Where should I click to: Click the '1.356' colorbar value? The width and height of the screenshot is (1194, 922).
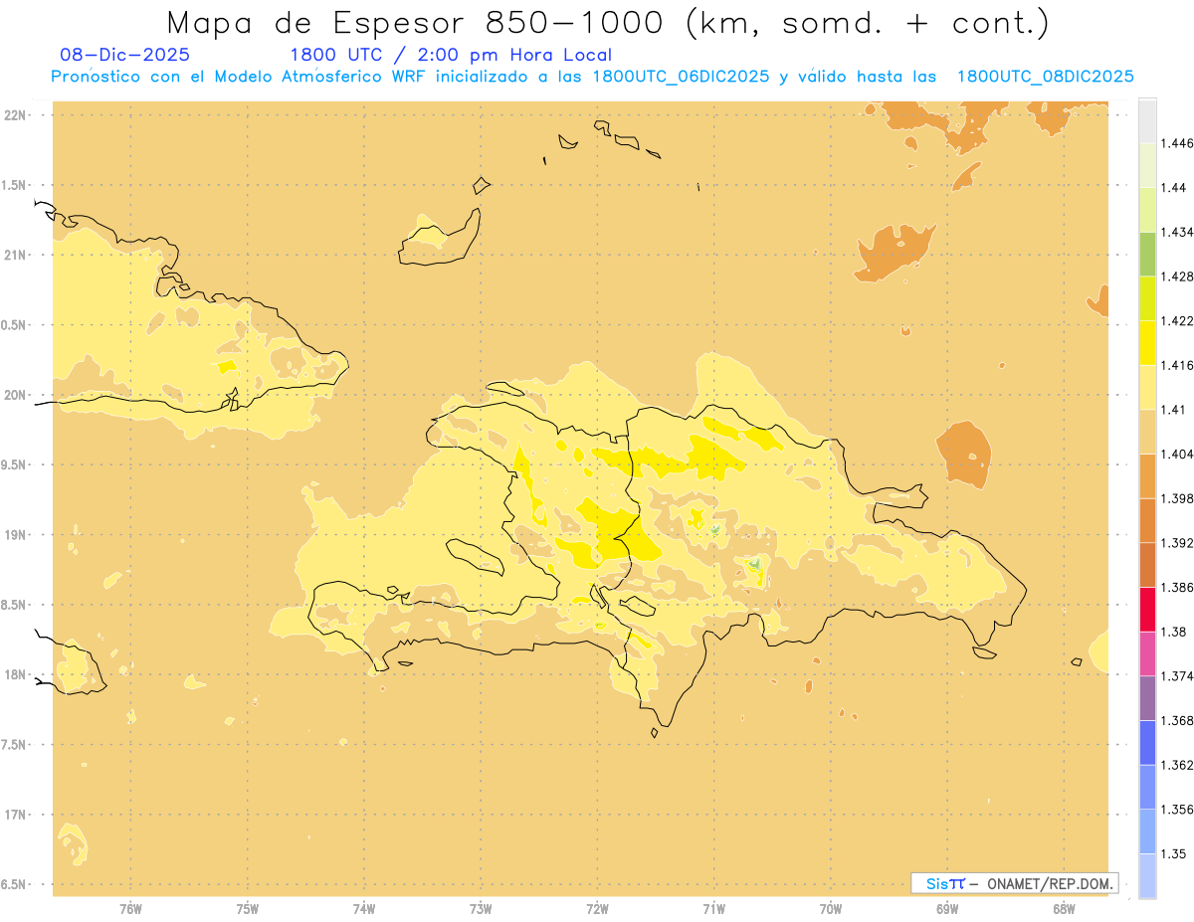point(1179,810)
